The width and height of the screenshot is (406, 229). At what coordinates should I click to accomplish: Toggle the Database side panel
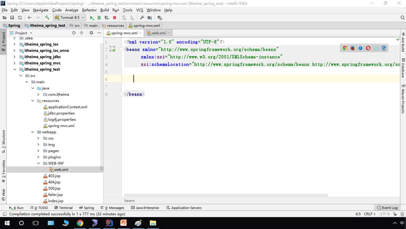click(x=403, y=68)
